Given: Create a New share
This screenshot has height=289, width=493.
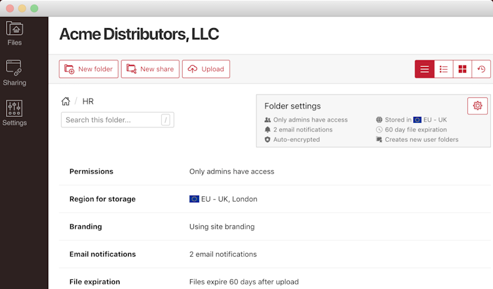Looking at the screenshot, I should [150, 69].
